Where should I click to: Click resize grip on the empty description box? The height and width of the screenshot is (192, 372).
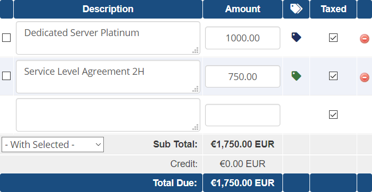196,127
